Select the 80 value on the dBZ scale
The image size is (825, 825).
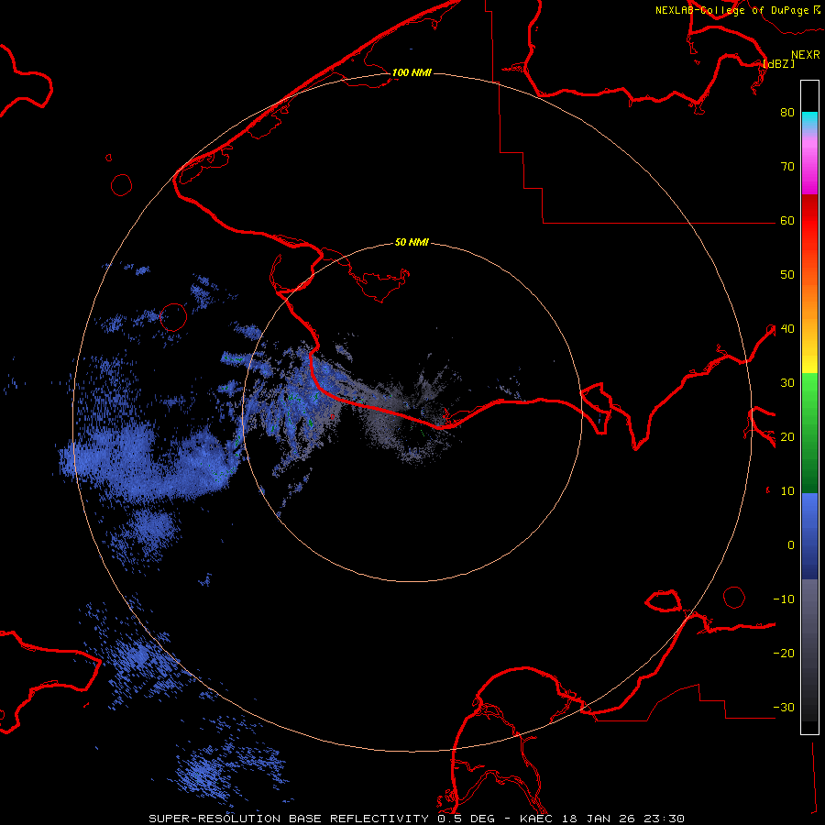pyautogui.click(x=787, y=112)
